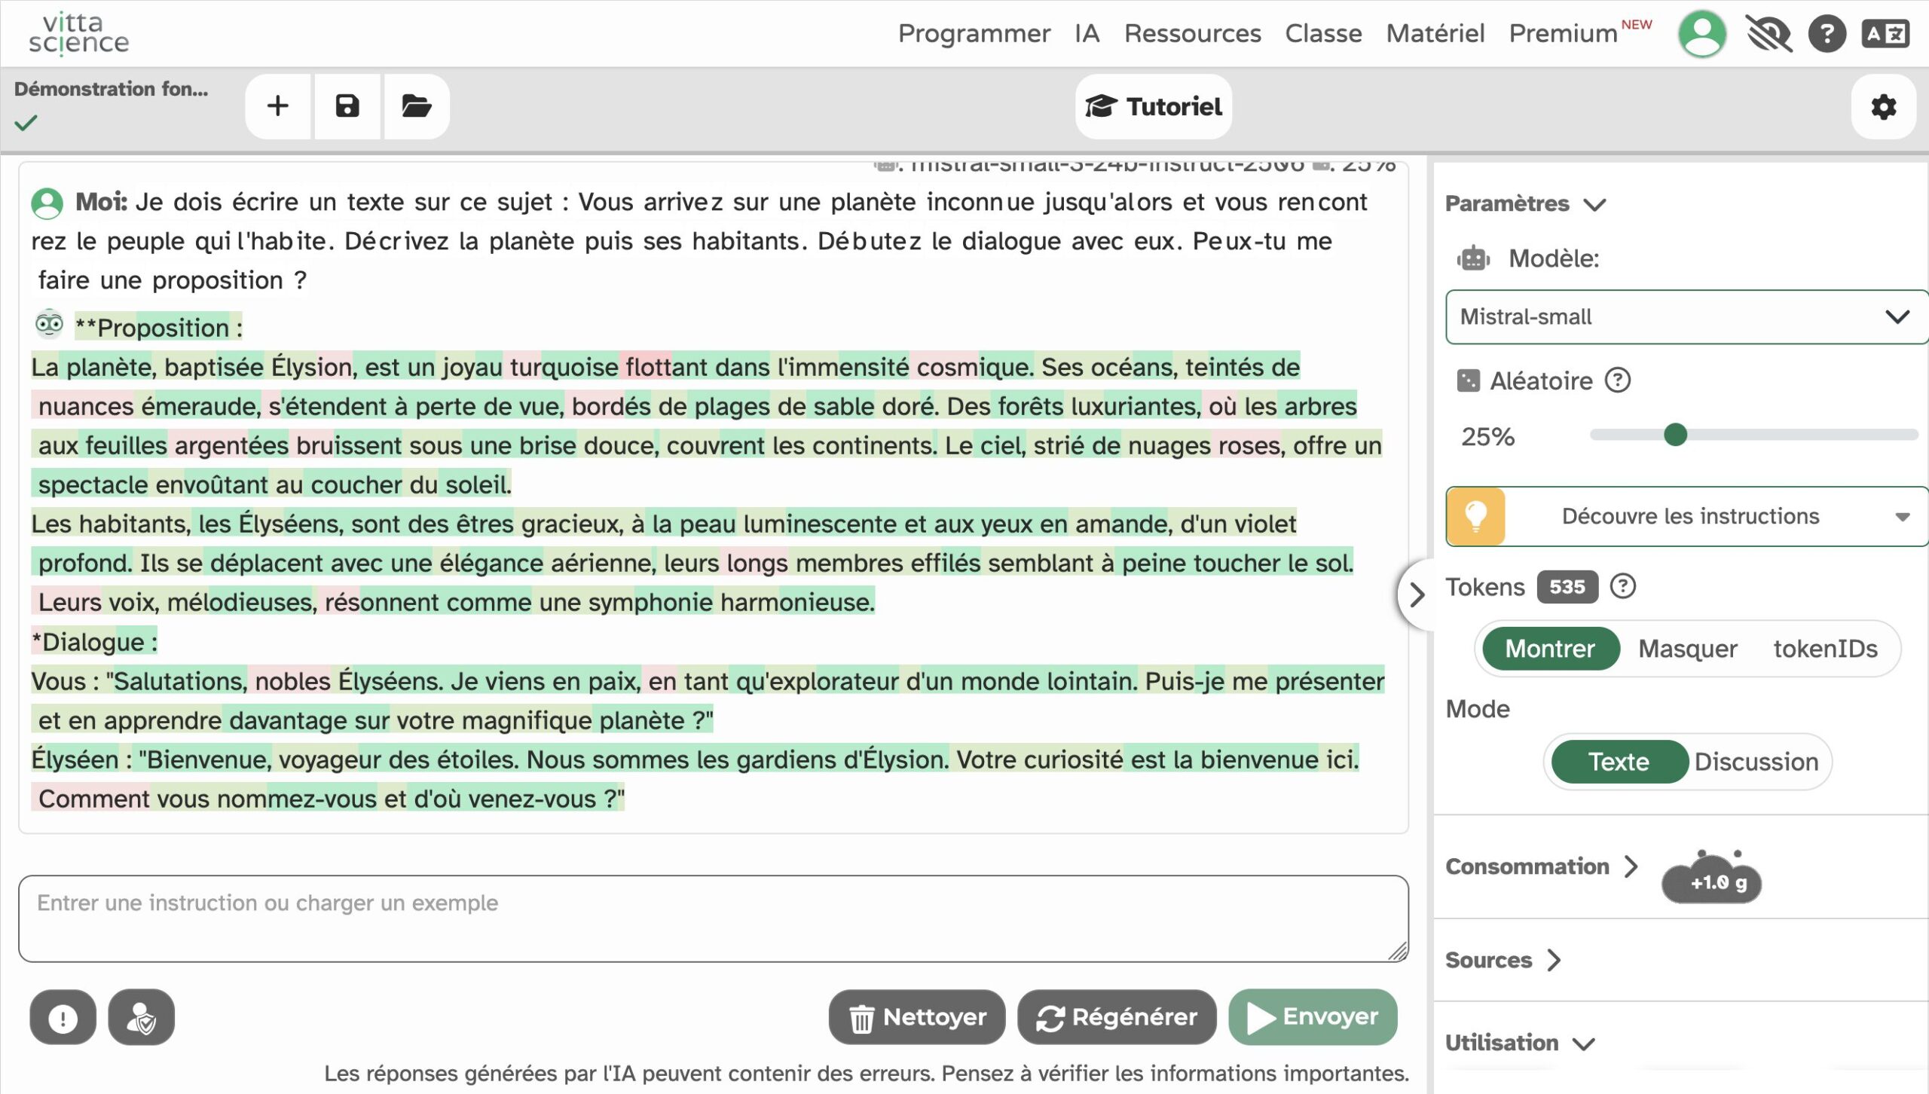Expand the Sources section

(x=1503, y=960)
